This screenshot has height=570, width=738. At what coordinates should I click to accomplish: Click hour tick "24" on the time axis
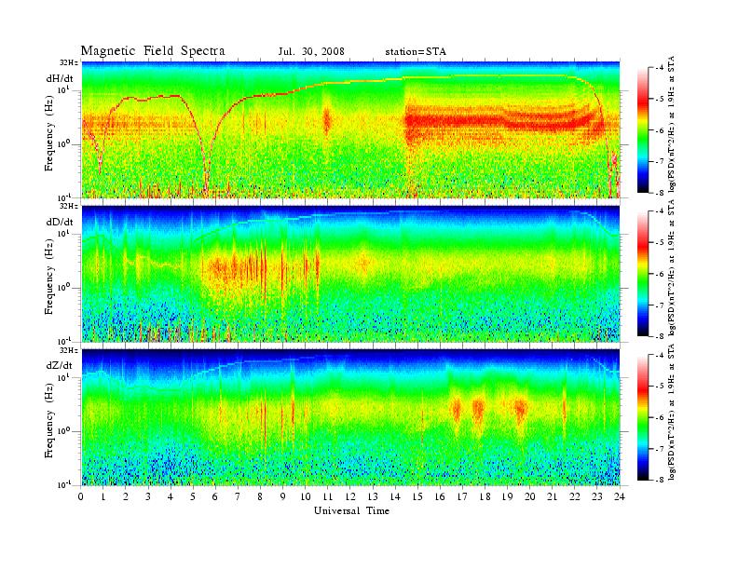coord(620,496)
